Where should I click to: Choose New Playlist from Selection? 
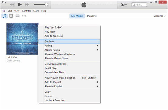(x=69, y=78)
